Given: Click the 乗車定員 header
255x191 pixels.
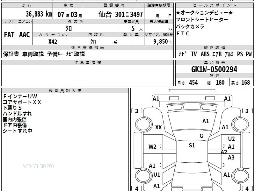Looking at the screenshot, I should 131,21.
